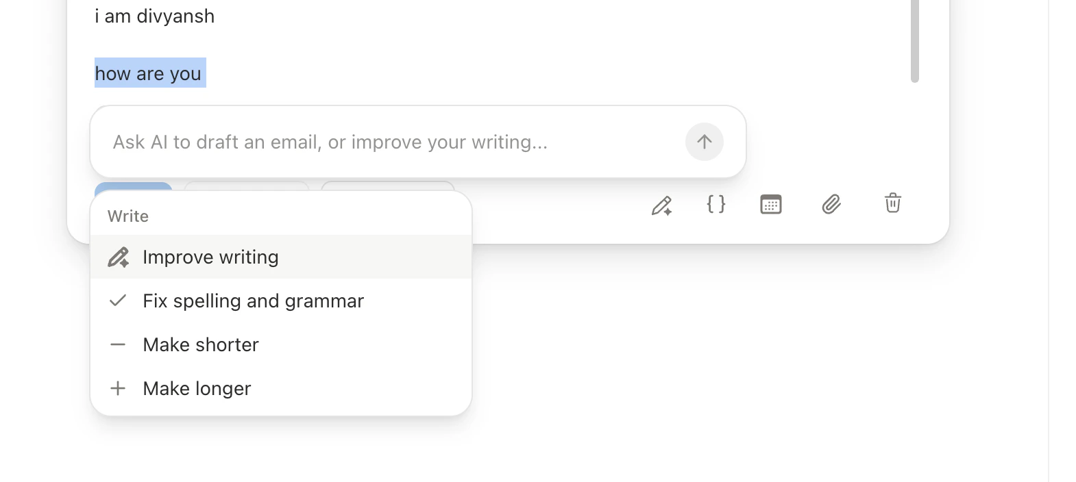Select 'Make shorter' from the Write menu
Screen dimensions: 1076x482
[x=200, y=344]
